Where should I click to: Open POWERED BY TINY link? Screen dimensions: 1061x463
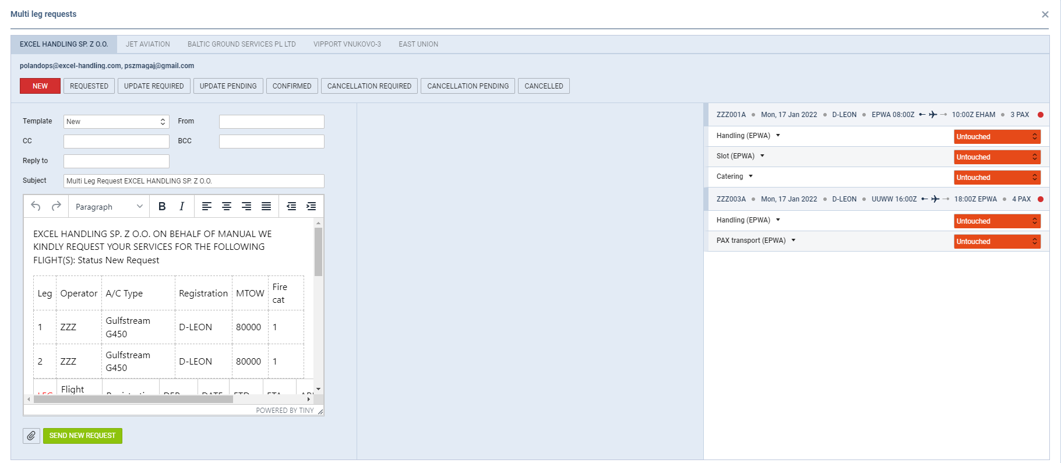(x=285, y=411)
